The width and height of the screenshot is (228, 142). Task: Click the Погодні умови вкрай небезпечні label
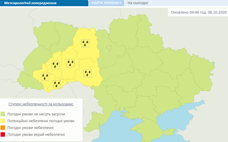[x=36, y=135]
